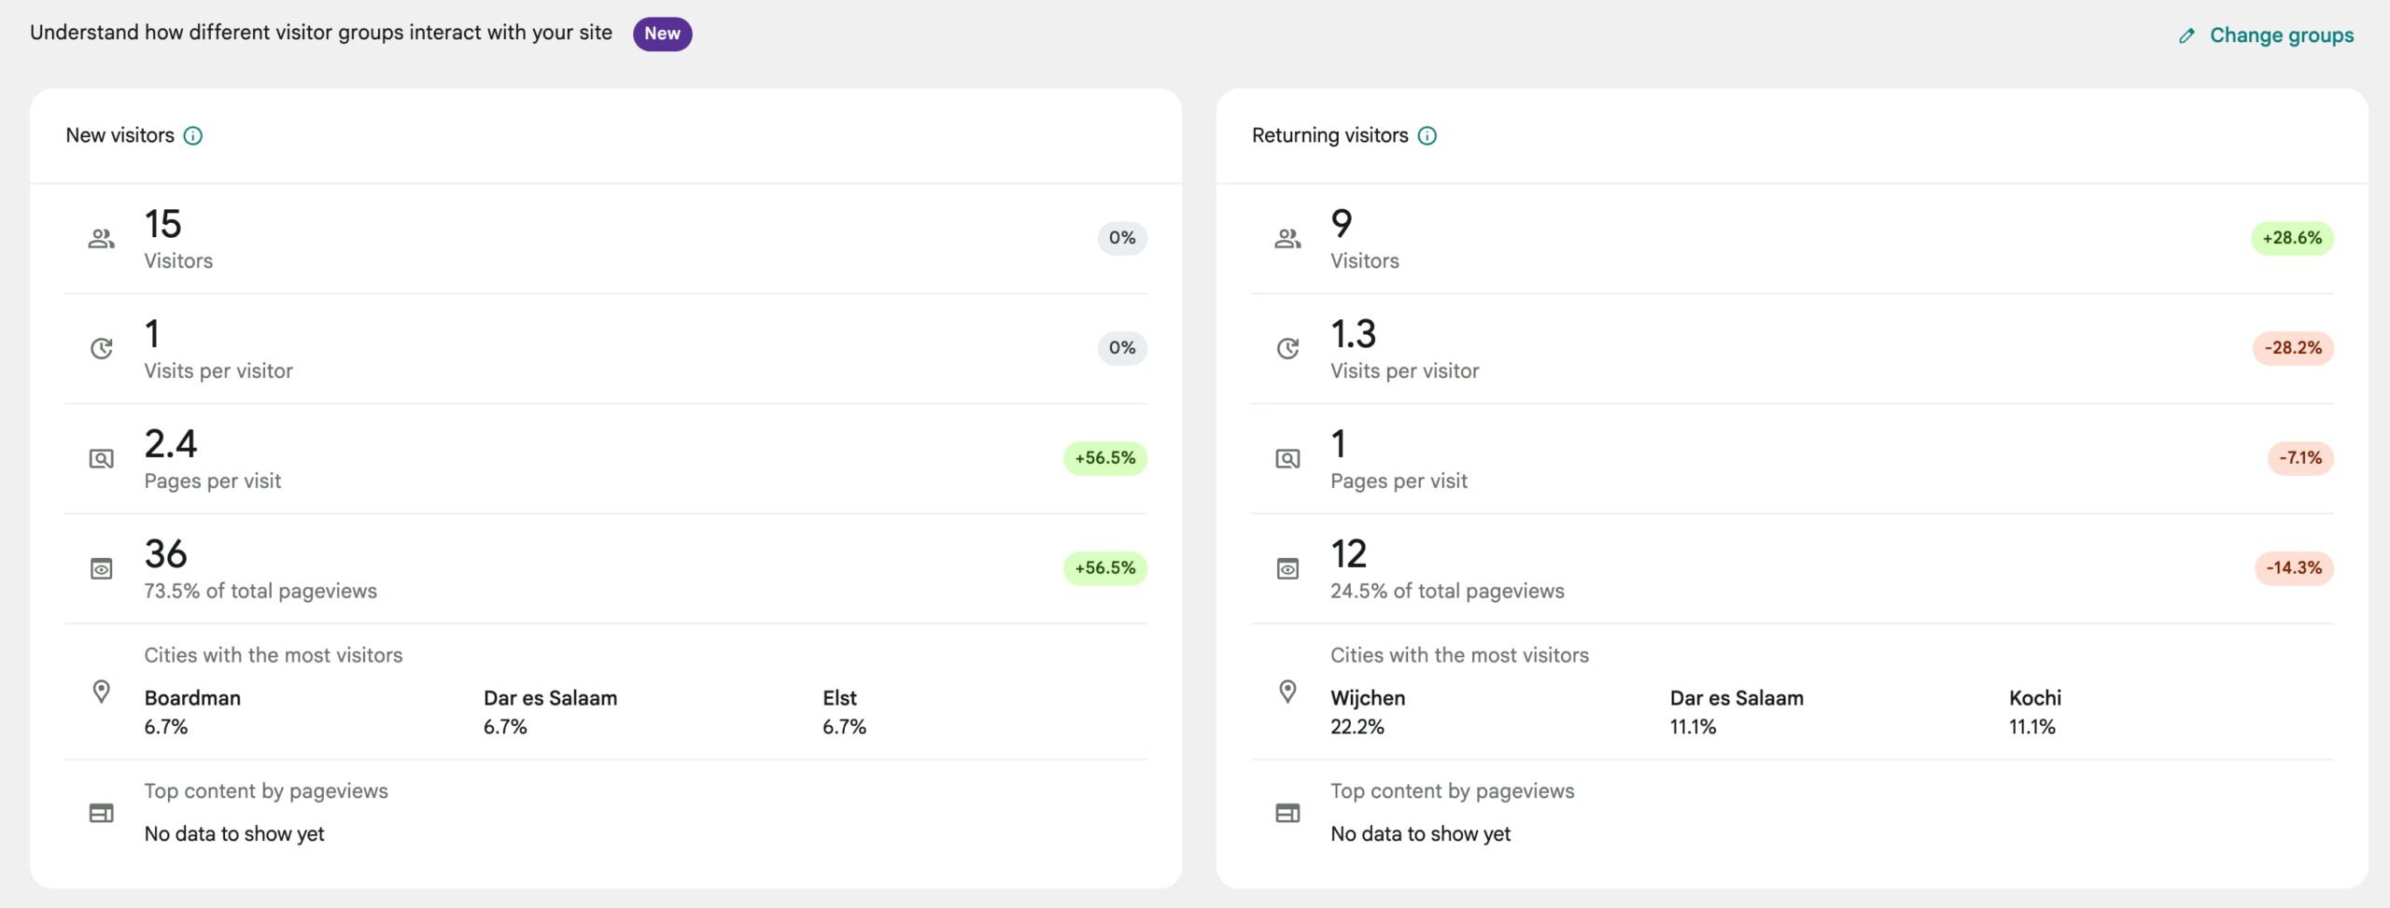Click the New visitors visits-per-visitor clock icon

[x=102, y=349]
